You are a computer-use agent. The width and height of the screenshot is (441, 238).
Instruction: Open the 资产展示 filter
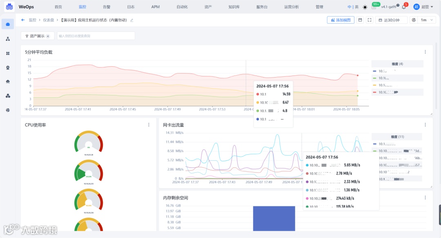pos(38,36)
